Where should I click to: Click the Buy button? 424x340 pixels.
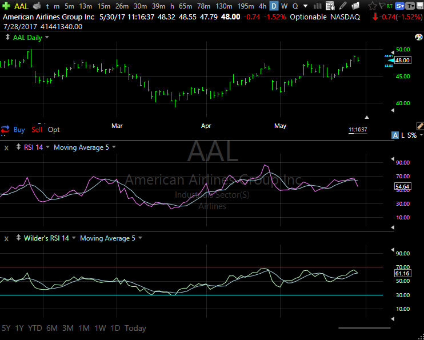(x=19, y=130)
